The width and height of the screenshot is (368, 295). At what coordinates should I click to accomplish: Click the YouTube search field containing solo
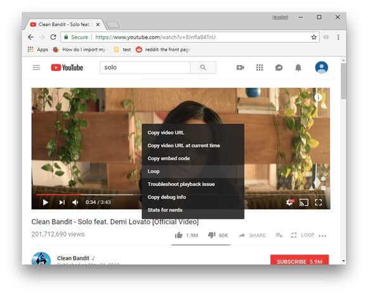tap(145, 68)
